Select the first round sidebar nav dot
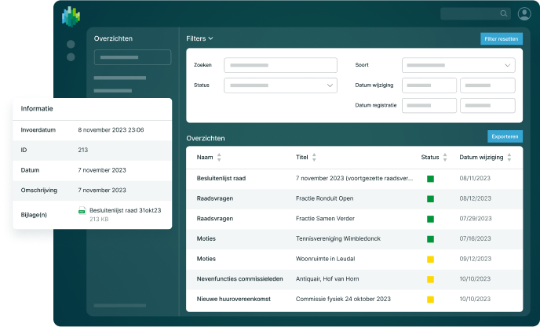540x327 pixels. 71,44
